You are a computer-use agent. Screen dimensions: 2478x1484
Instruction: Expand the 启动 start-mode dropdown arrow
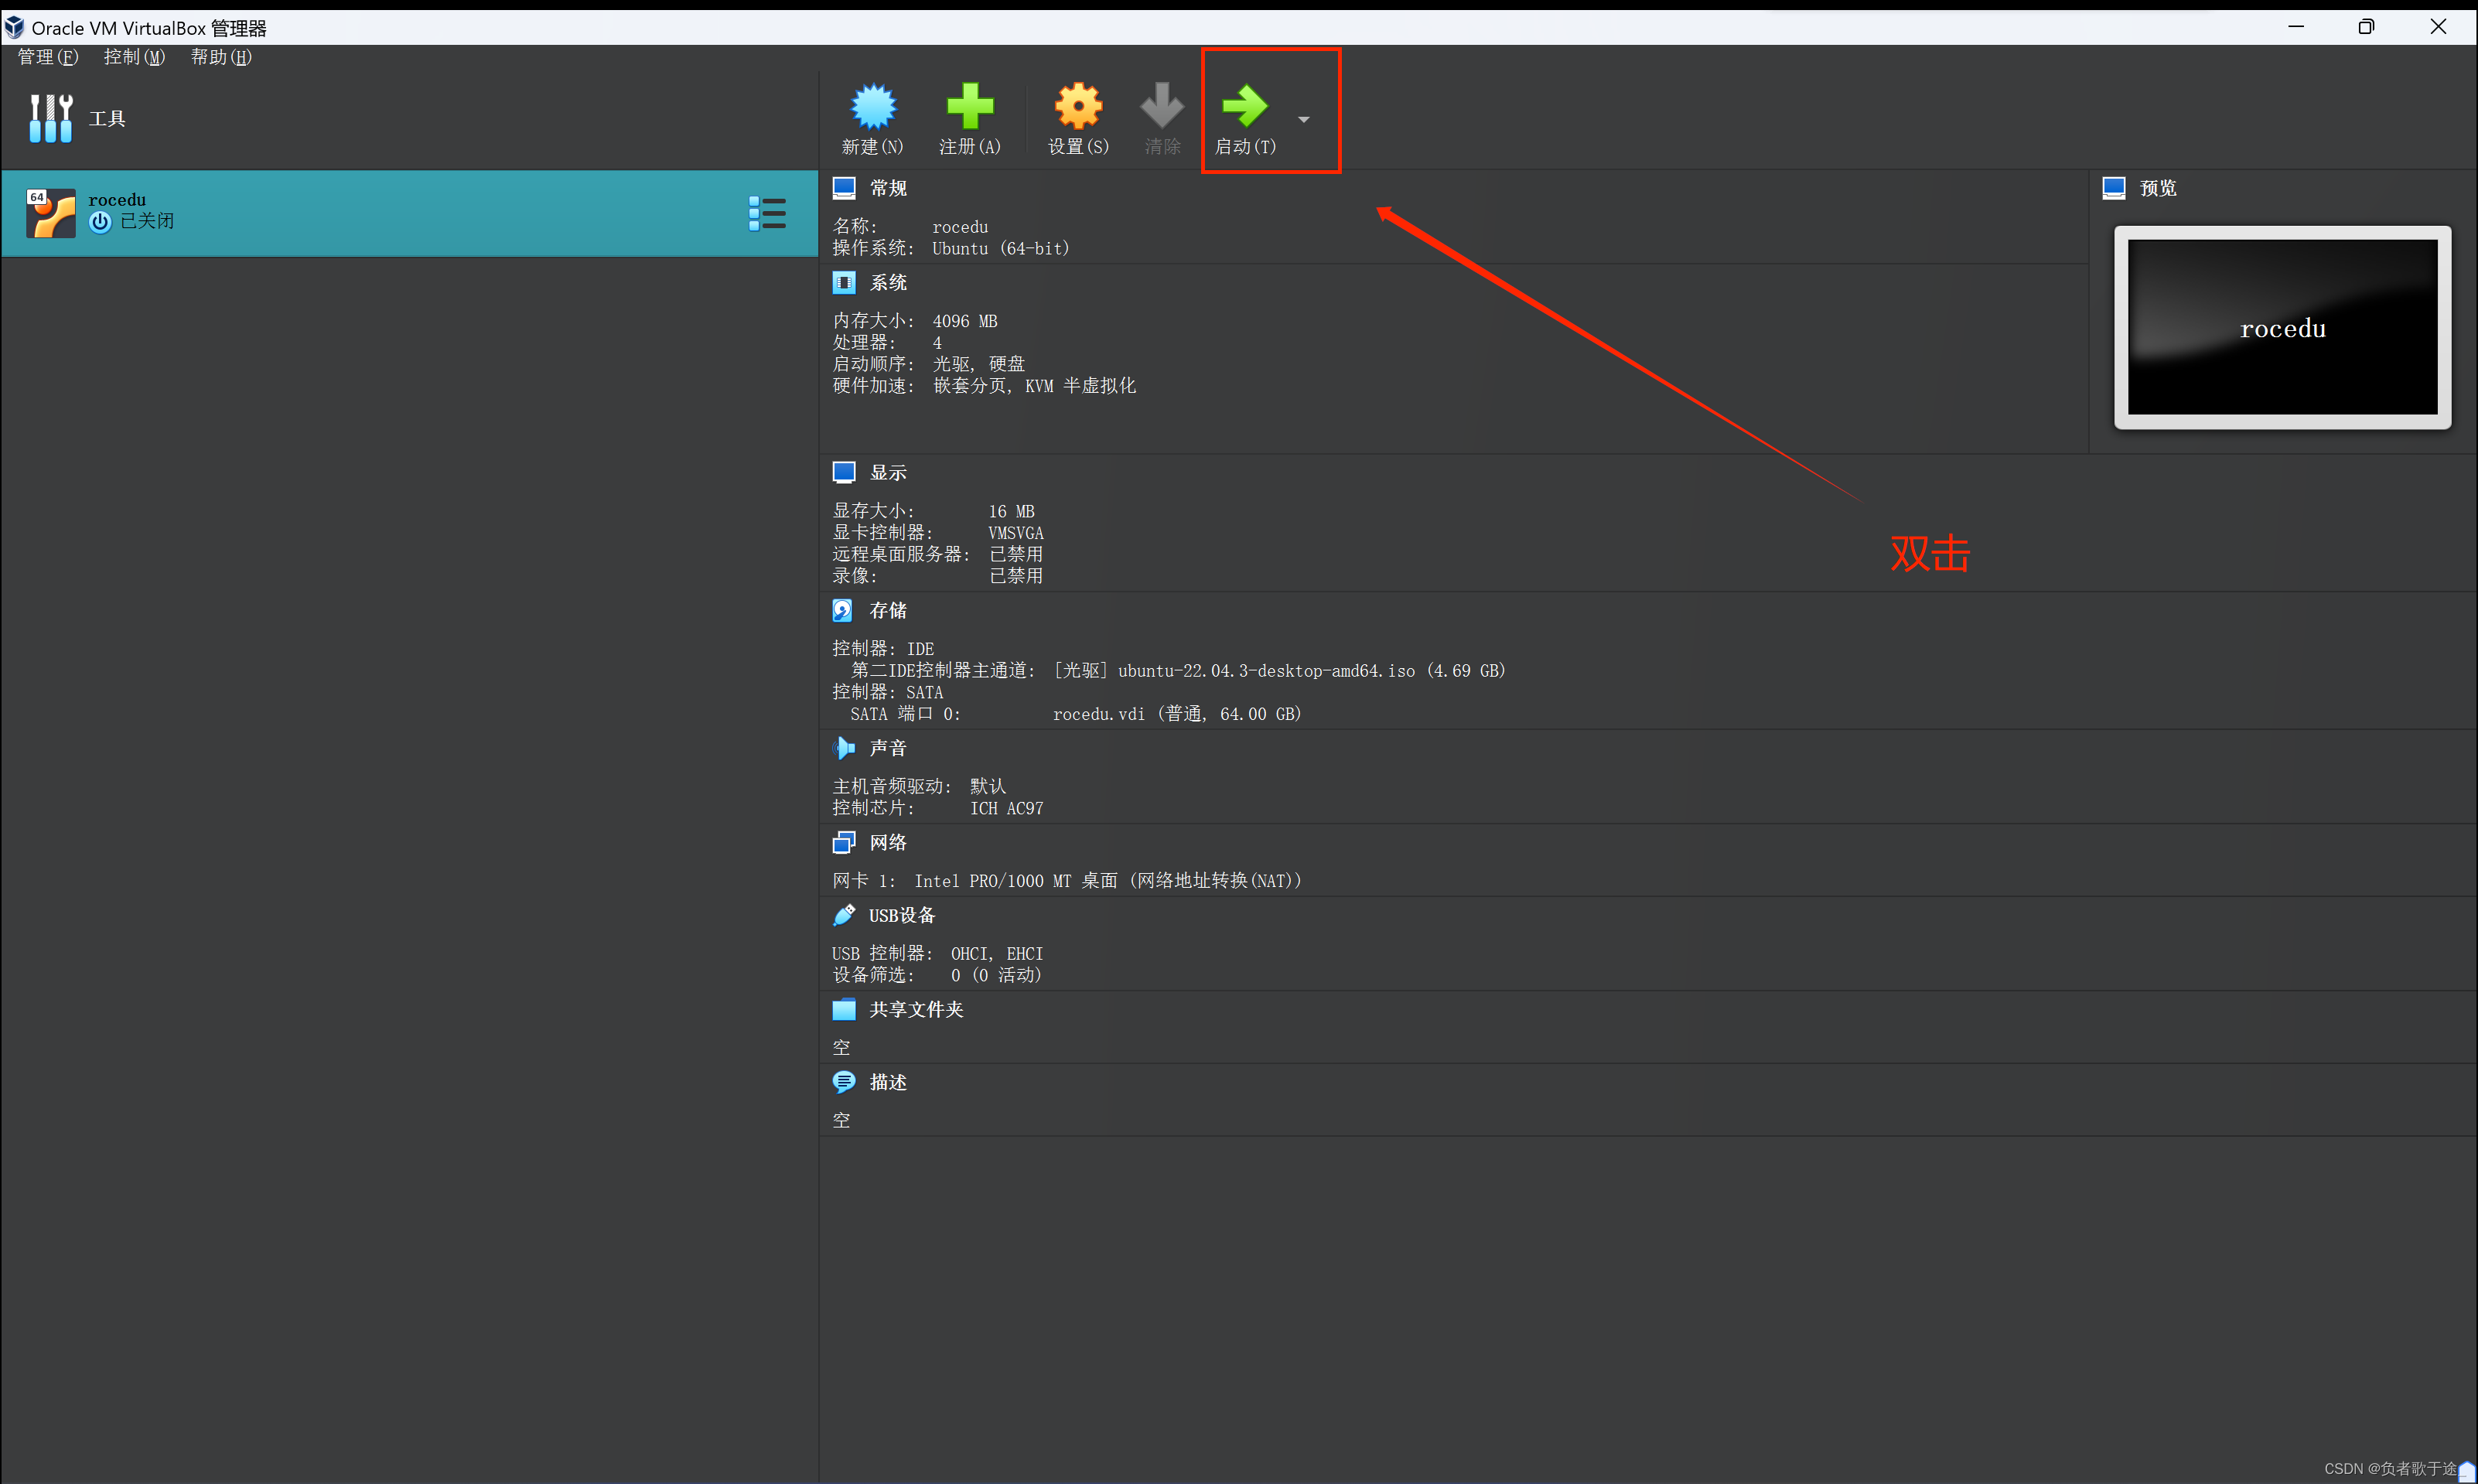[x=1303, y=119]
